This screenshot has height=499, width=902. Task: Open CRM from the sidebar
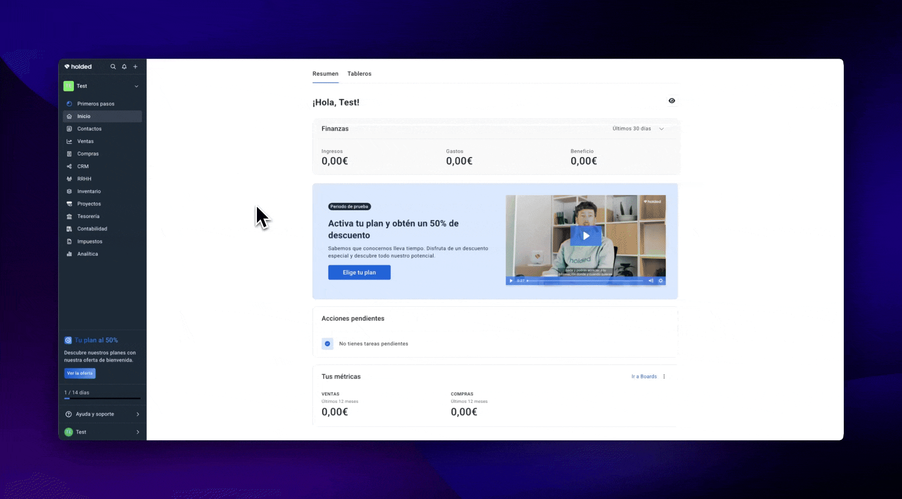pos(83,166)
